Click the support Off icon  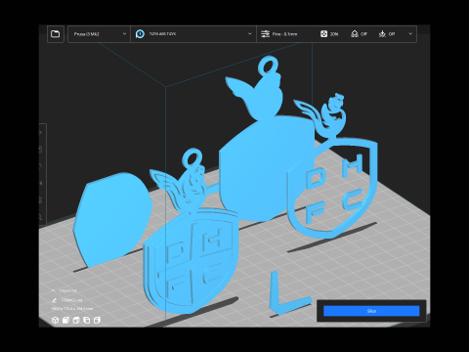pos(355,34)
